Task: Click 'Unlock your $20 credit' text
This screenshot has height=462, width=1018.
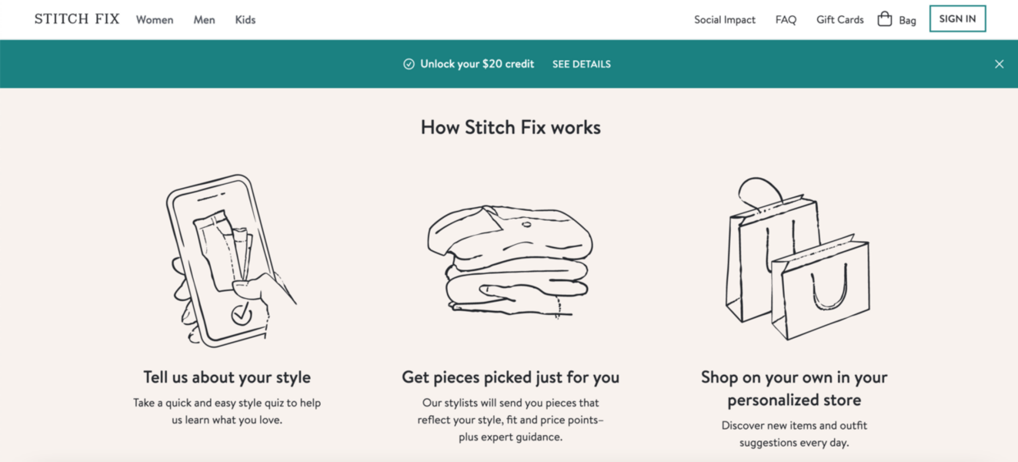Action: point(476,64)
